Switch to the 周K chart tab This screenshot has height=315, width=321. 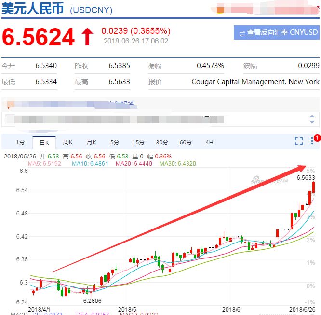[67, 142]
